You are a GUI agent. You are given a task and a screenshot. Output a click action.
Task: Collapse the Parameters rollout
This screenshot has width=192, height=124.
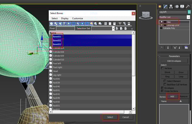pos(174,56)
